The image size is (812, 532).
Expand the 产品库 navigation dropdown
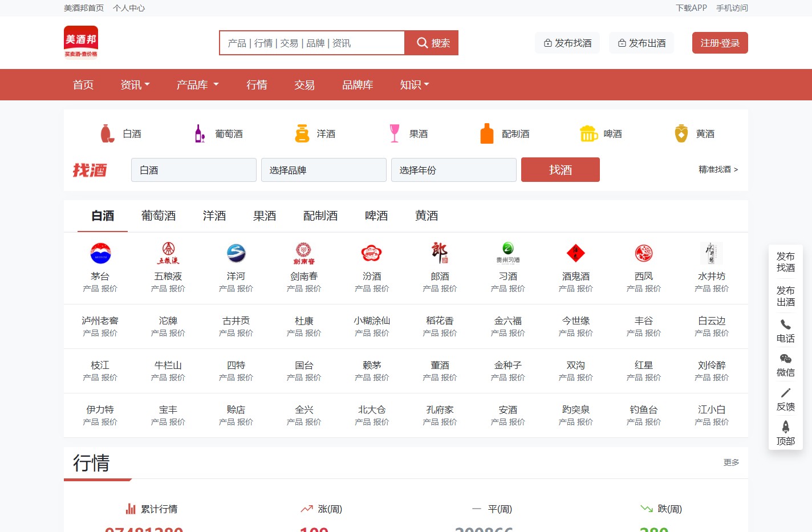(x=197, y=85)
